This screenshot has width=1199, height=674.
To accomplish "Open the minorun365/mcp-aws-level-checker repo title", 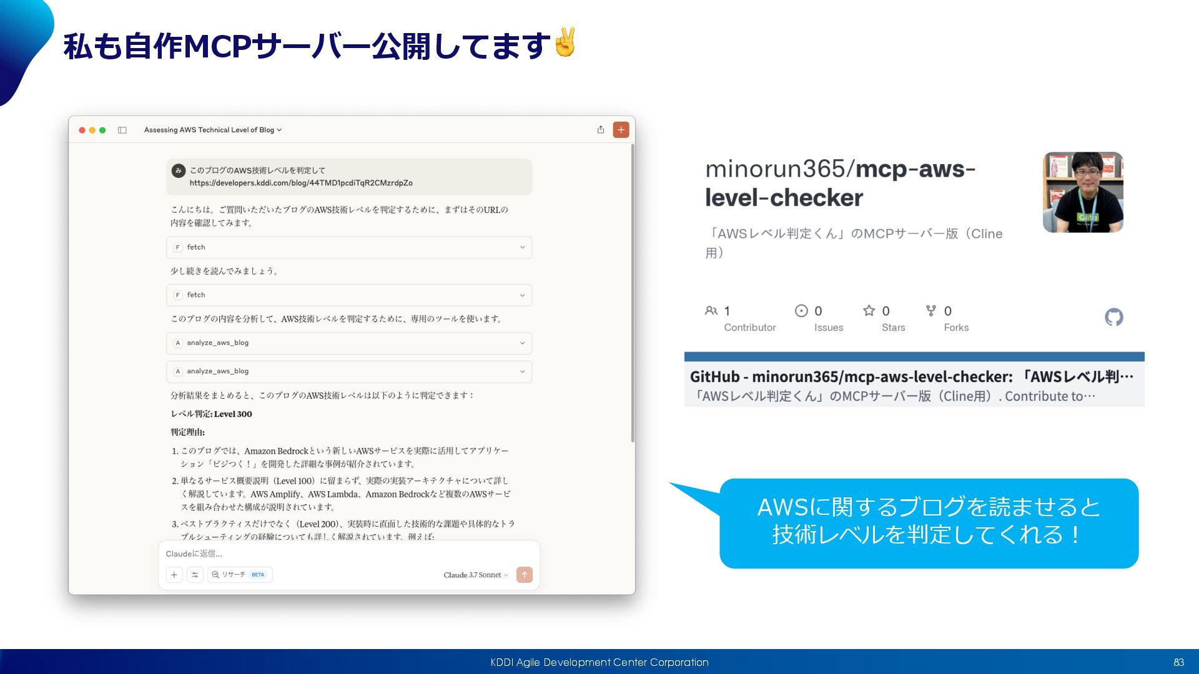I will click(841, 183).
